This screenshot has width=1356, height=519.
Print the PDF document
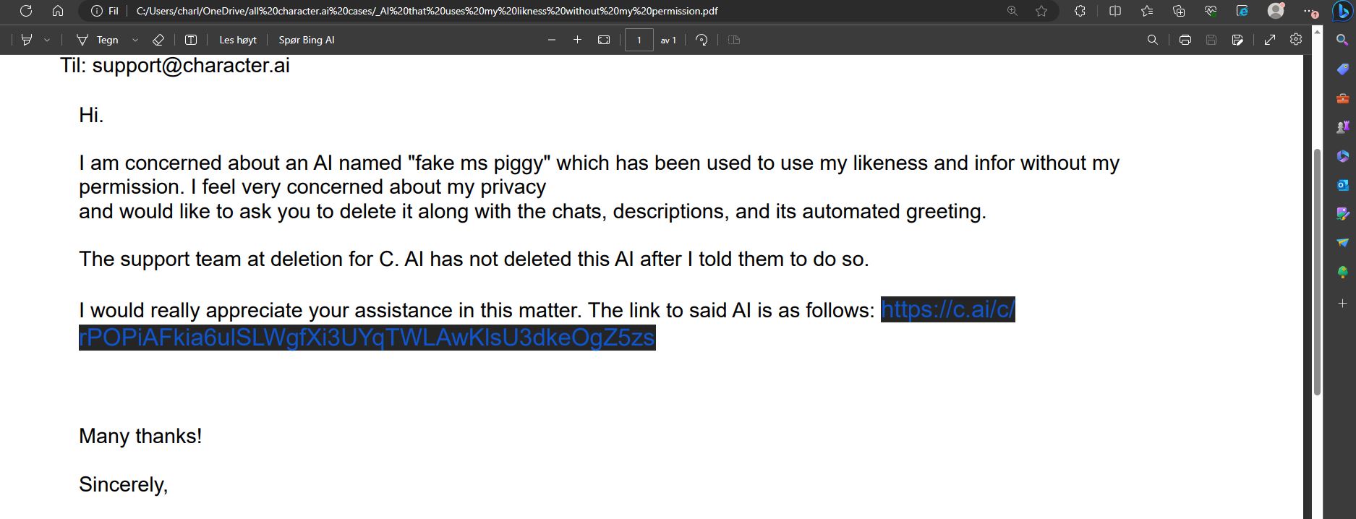pos(1185,40)
